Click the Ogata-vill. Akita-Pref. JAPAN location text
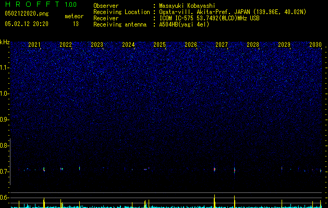 point(233,12)
